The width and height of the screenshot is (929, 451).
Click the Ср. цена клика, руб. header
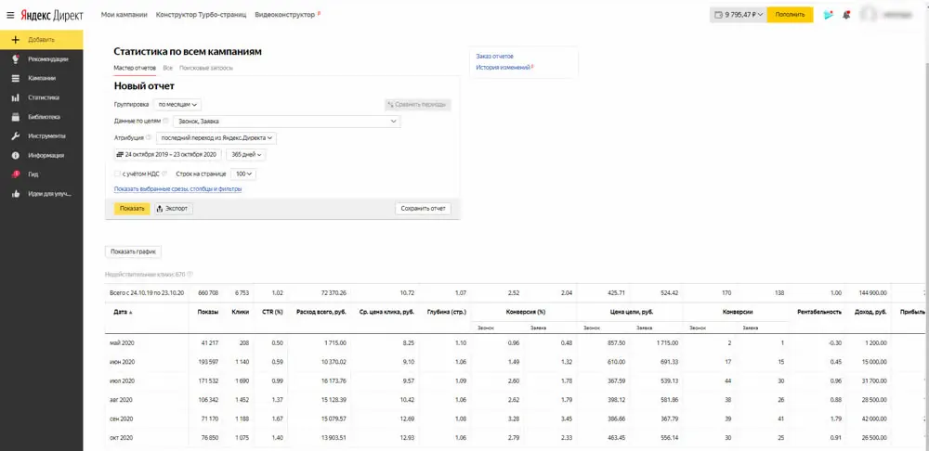[x=386, y=312]
